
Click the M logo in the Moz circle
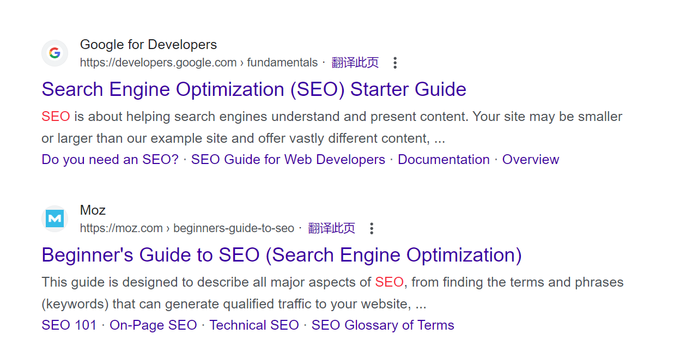[x=54, y=219]
